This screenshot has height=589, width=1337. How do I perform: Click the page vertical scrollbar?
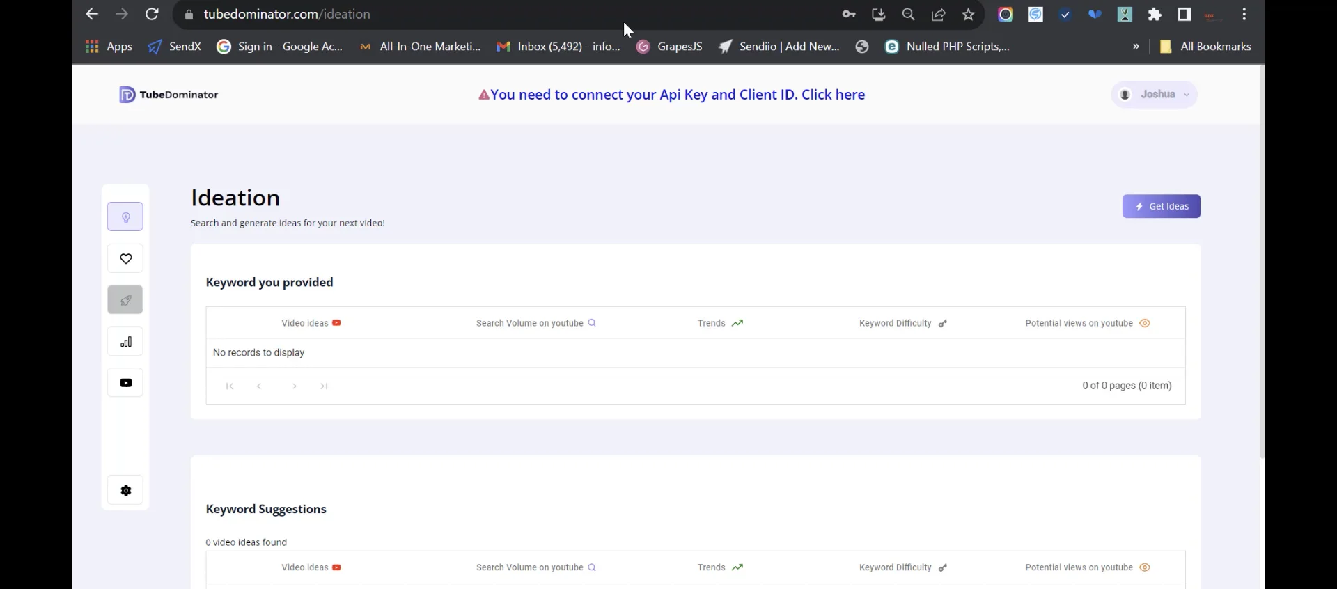pyautogui.click(x=1261, y=262)
